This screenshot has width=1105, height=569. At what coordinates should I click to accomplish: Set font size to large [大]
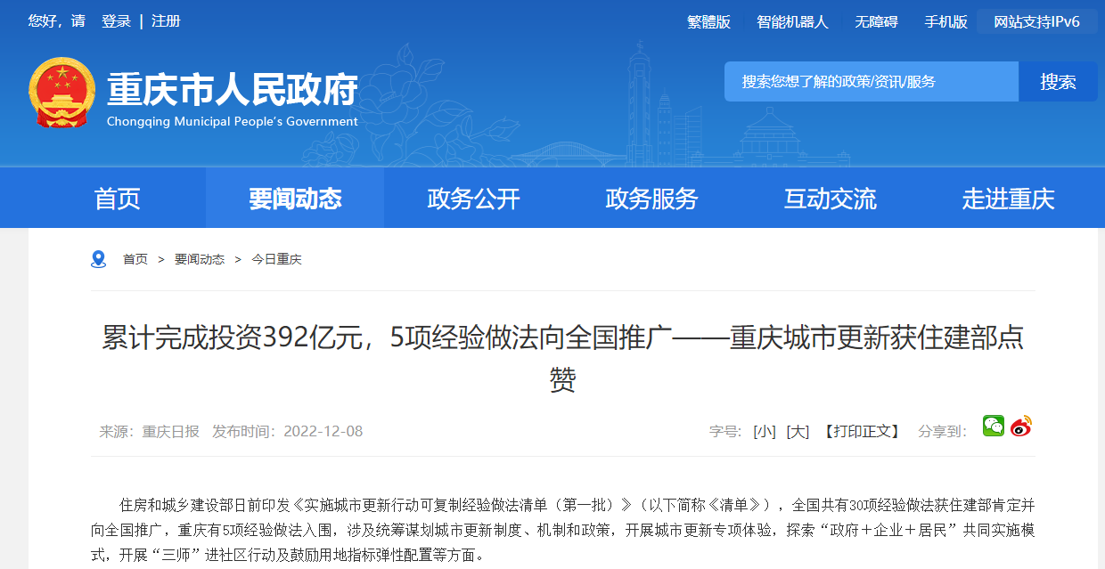(798, 432)
